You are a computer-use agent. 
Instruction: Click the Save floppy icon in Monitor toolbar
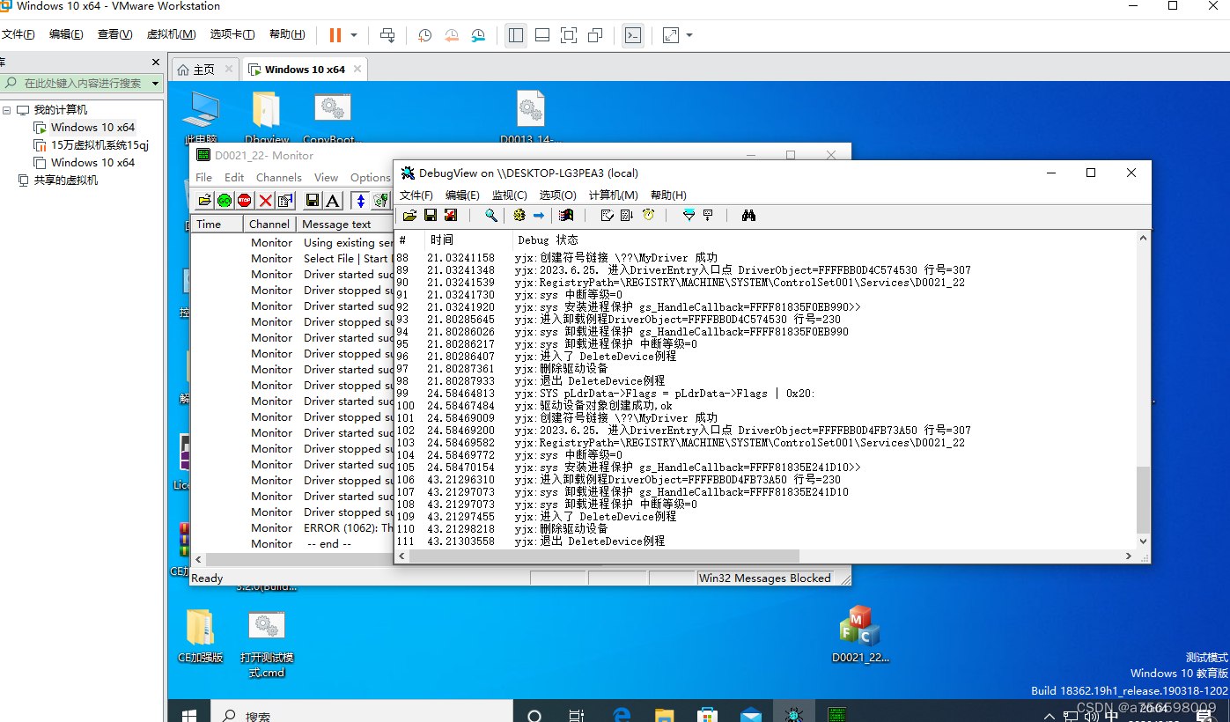[x=313, y=201]
